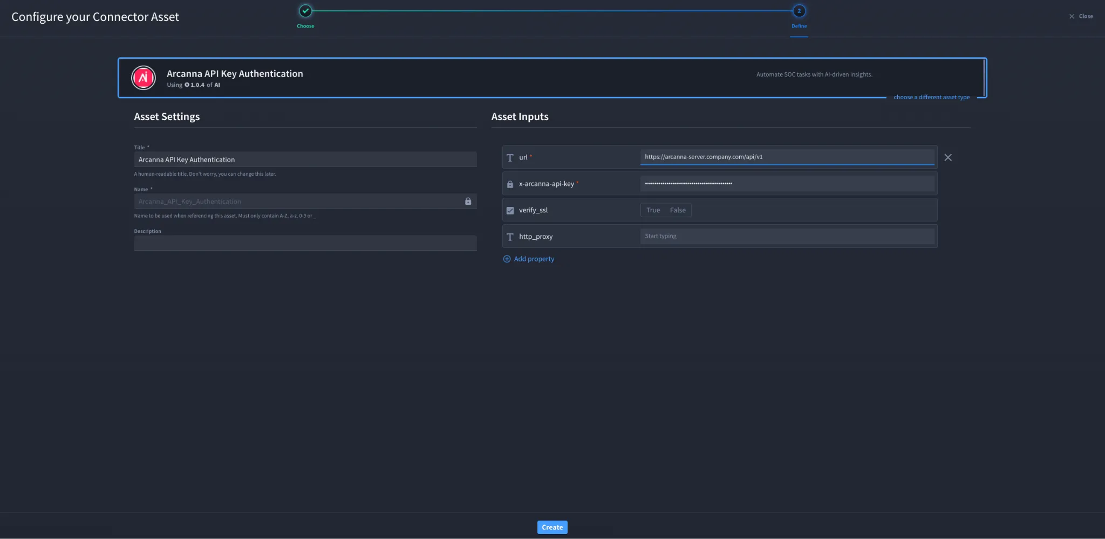Click the Define step number 2 circle

pos(799,11)
